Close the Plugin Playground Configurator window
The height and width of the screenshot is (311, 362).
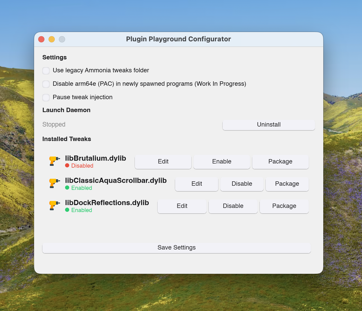click(41, 39)
